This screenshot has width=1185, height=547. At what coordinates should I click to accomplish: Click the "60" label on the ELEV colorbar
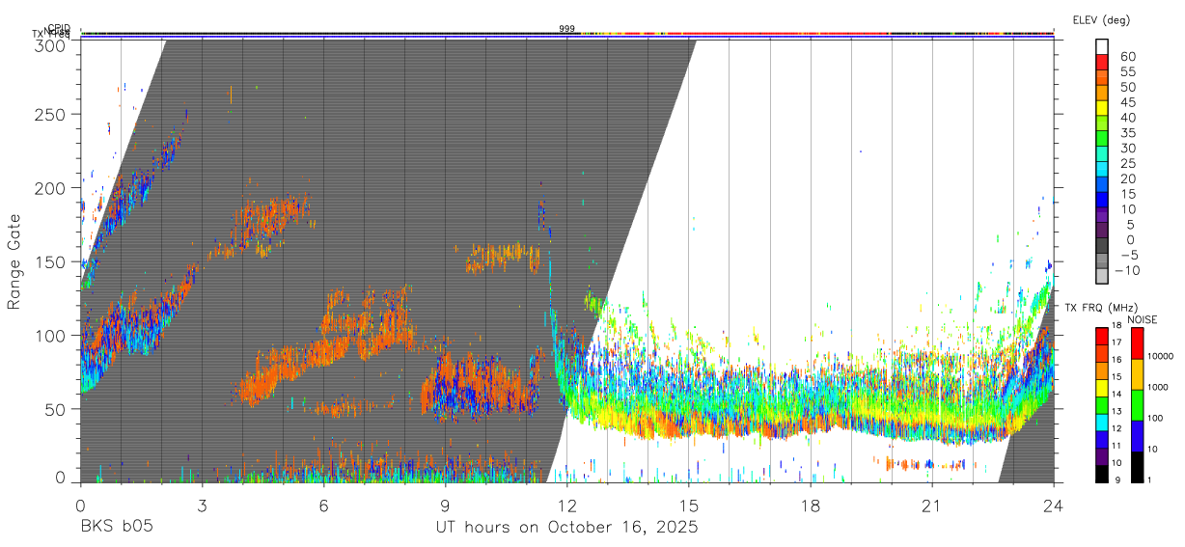(x=1128, y=56)
